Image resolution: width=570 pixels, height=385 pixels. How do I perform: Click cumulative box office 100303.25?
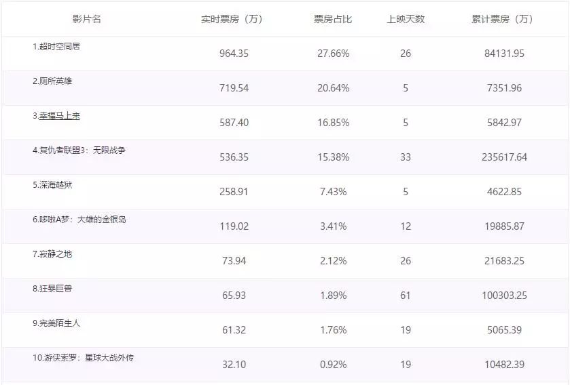[x=505, y=296]
